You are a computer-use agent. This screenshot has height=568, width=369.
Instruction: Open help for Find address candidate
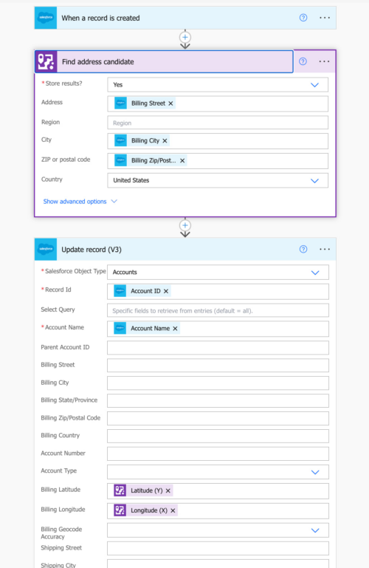tap(303, 61)
